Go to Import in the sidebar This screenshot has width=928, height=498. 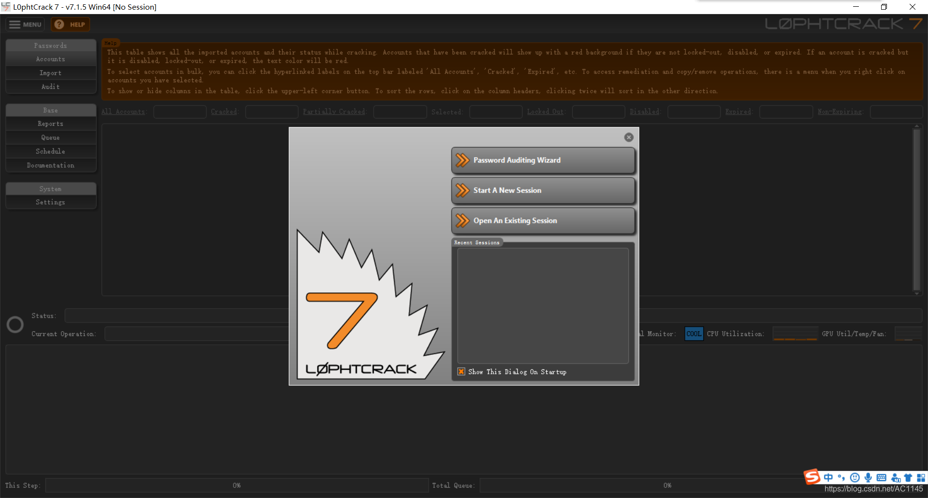pos(51,73)
